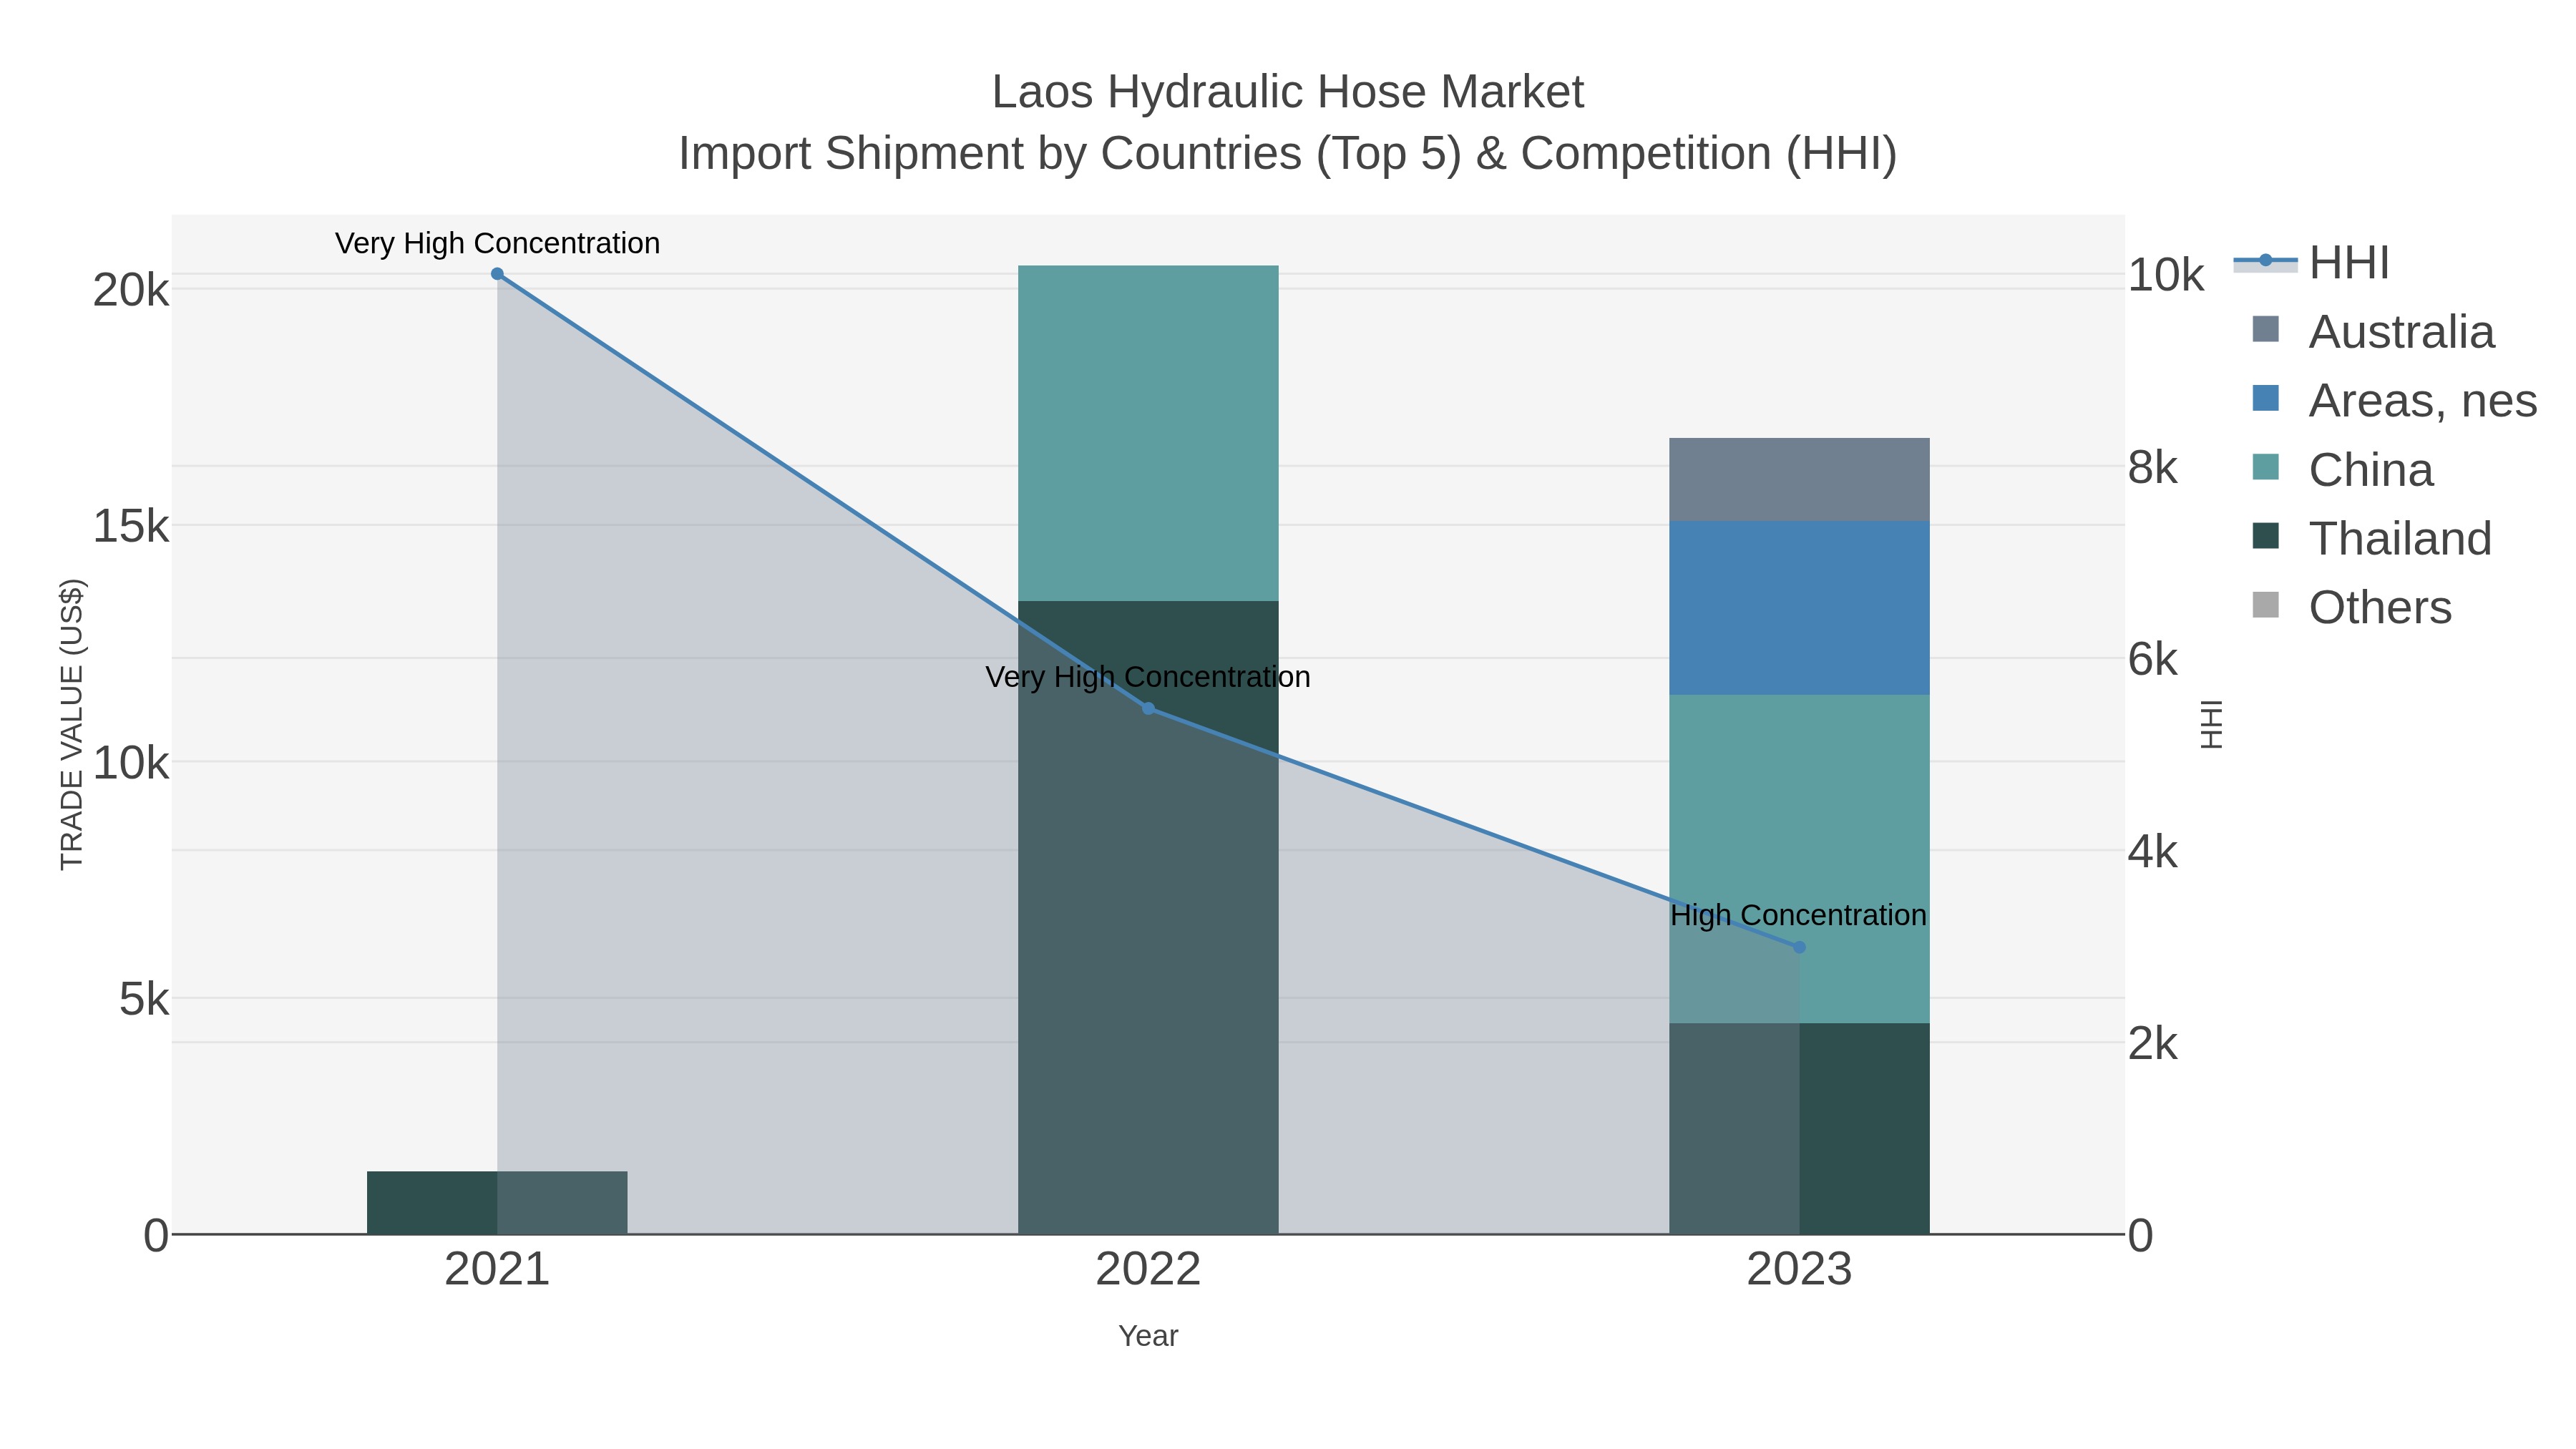This screenshot has height=1449, width=2576.
Task: Toggle the China legend entry
Action: click(2342, 470)
